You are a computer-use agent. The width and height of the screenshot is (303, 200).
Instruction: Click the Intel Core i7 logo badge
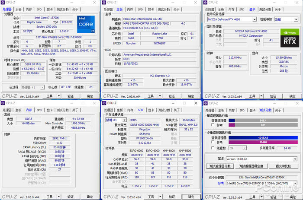[x=86, y=24]
